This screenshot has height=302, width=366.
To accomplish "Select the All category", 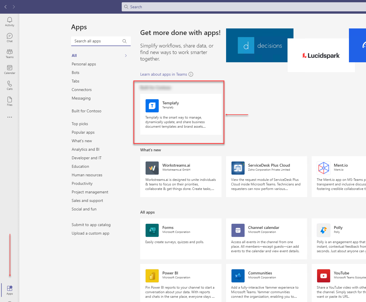I will tap(74, 55).
